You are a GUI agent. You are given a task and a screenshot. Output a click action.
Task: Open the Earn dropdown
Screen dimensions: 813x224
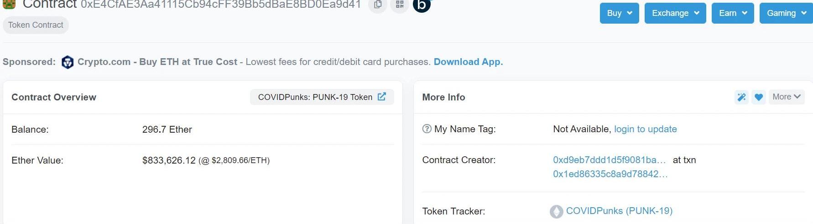733,13
